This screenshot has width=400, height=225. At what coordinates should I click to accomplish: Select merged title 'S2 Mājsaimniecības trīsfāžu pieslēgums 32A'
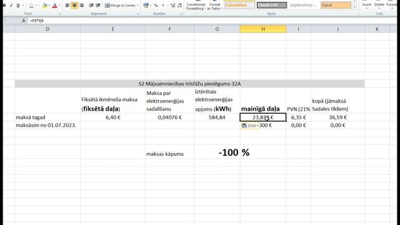pyautogui.click(x=189, y=84)
